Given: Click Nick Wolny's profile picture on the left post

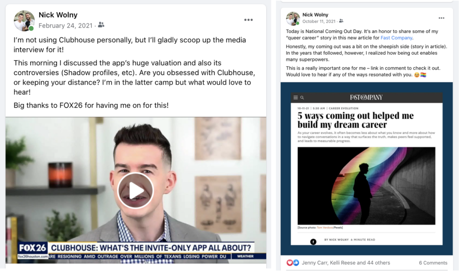Looking at the screenshot, I should (x=24, y=20).
